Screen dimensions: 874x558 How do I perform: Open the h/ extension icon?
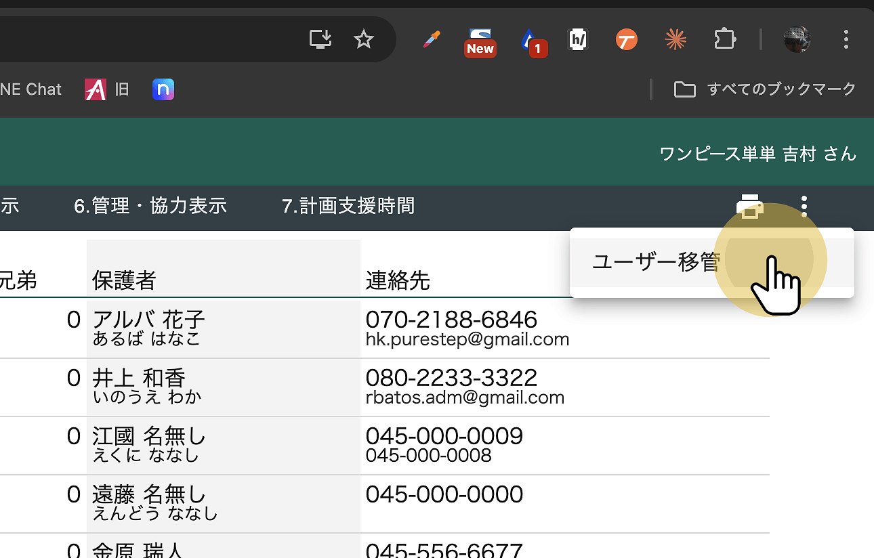577,40
